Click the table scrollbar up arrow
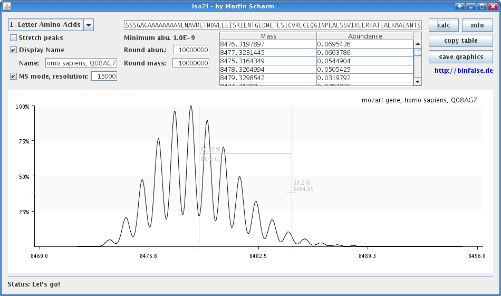Image resolution: width=501 pixels, height=296 pixels. [x=418, y=44]
